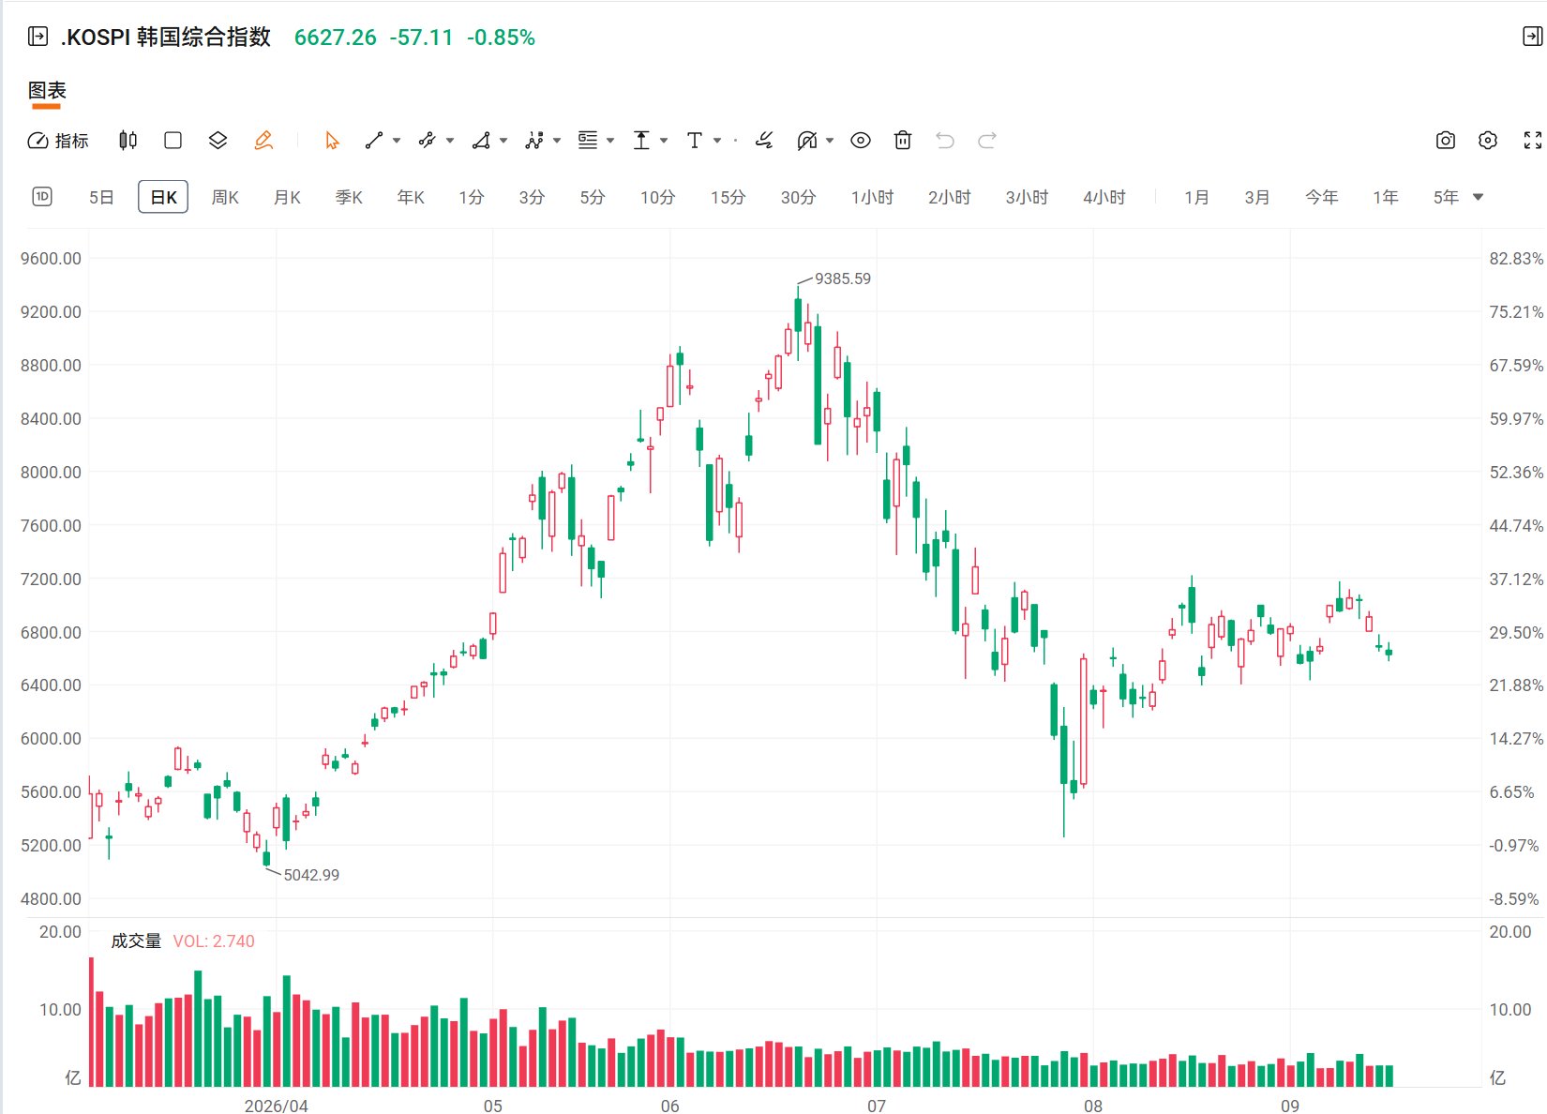
Task: Expand more ranges arrow beside 5年
Action: [1479, 197]
